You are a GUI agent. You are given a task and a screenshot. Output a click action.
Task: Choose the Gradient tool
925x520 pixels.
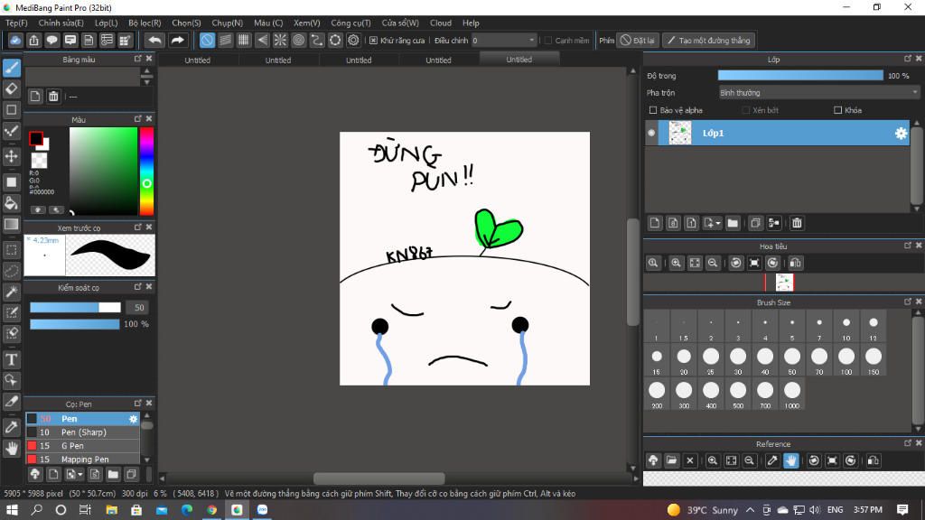point(11,224)
